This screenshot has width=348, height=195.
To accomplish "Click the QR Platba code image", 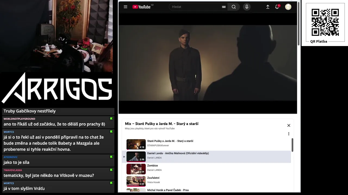I will tap(325, 22).
